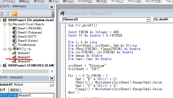
Task: Open the Module02 Module properties dropdown
Action: (51, 85)
